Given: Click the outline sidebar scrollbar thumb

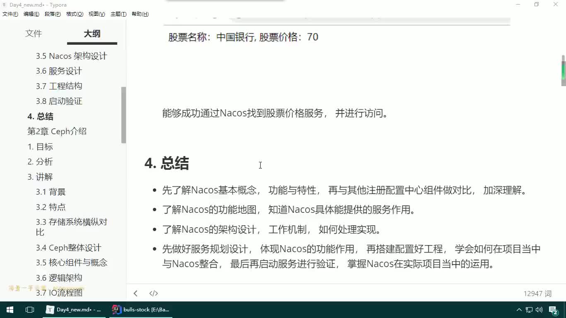Looking at the screenshot, I should (x=123, y=115).
